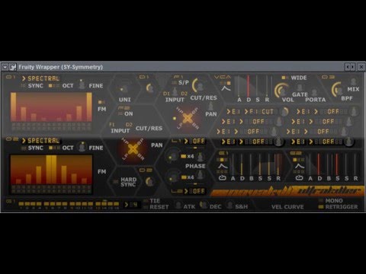
Task: Toggle the sequencer TIE switch
Action: click(x=146, y=201)
